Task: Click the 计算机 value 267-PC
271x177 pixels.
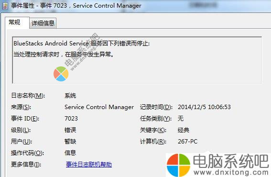Action: pos(188,142)
